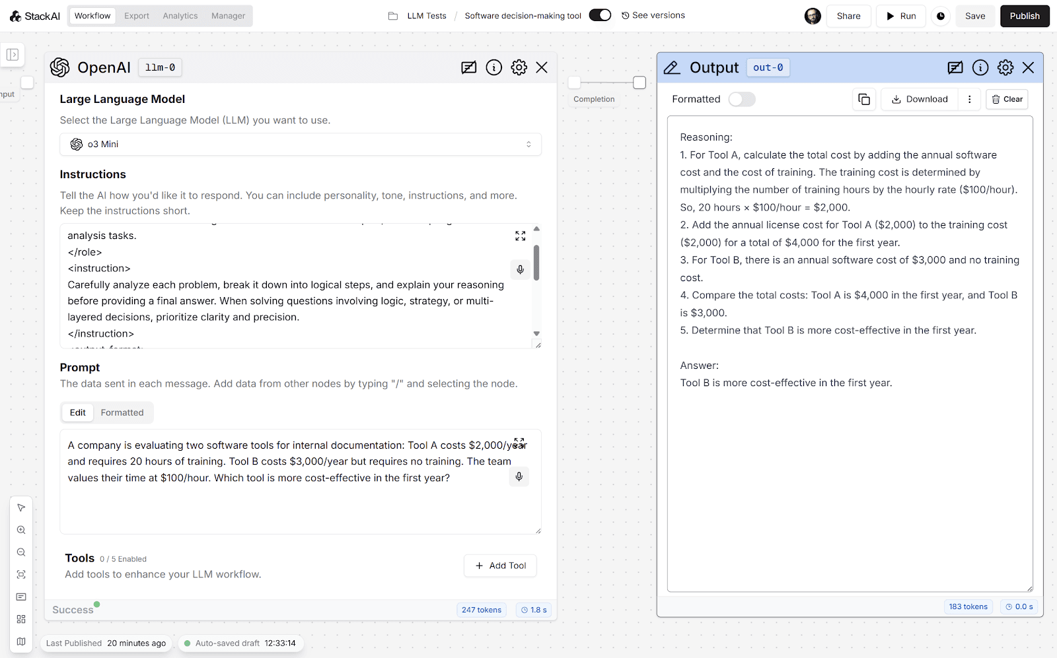
Task: Select the pointer tool in canvas toolbar
Action: 21,508
